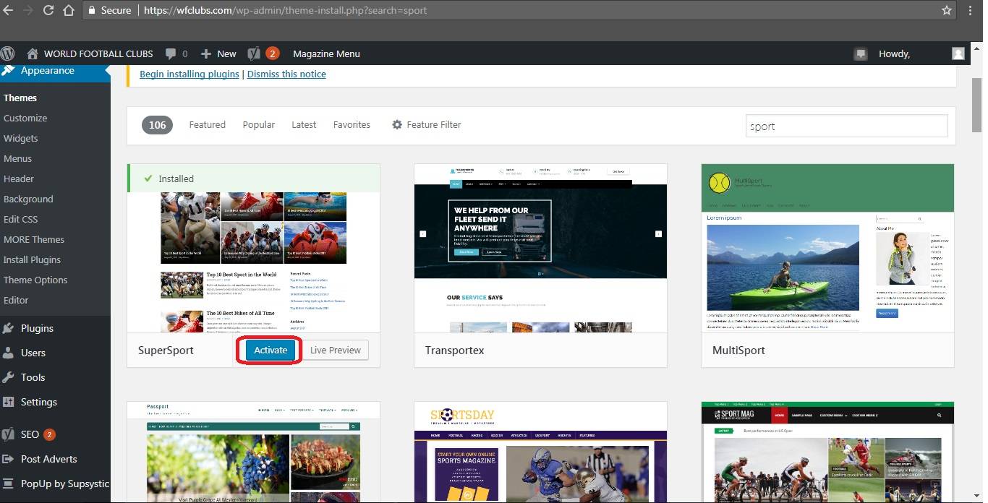This screenshot has width=988, height=503.
Task: Click the Appearance paintbrush icon
Action: point(8,70)
